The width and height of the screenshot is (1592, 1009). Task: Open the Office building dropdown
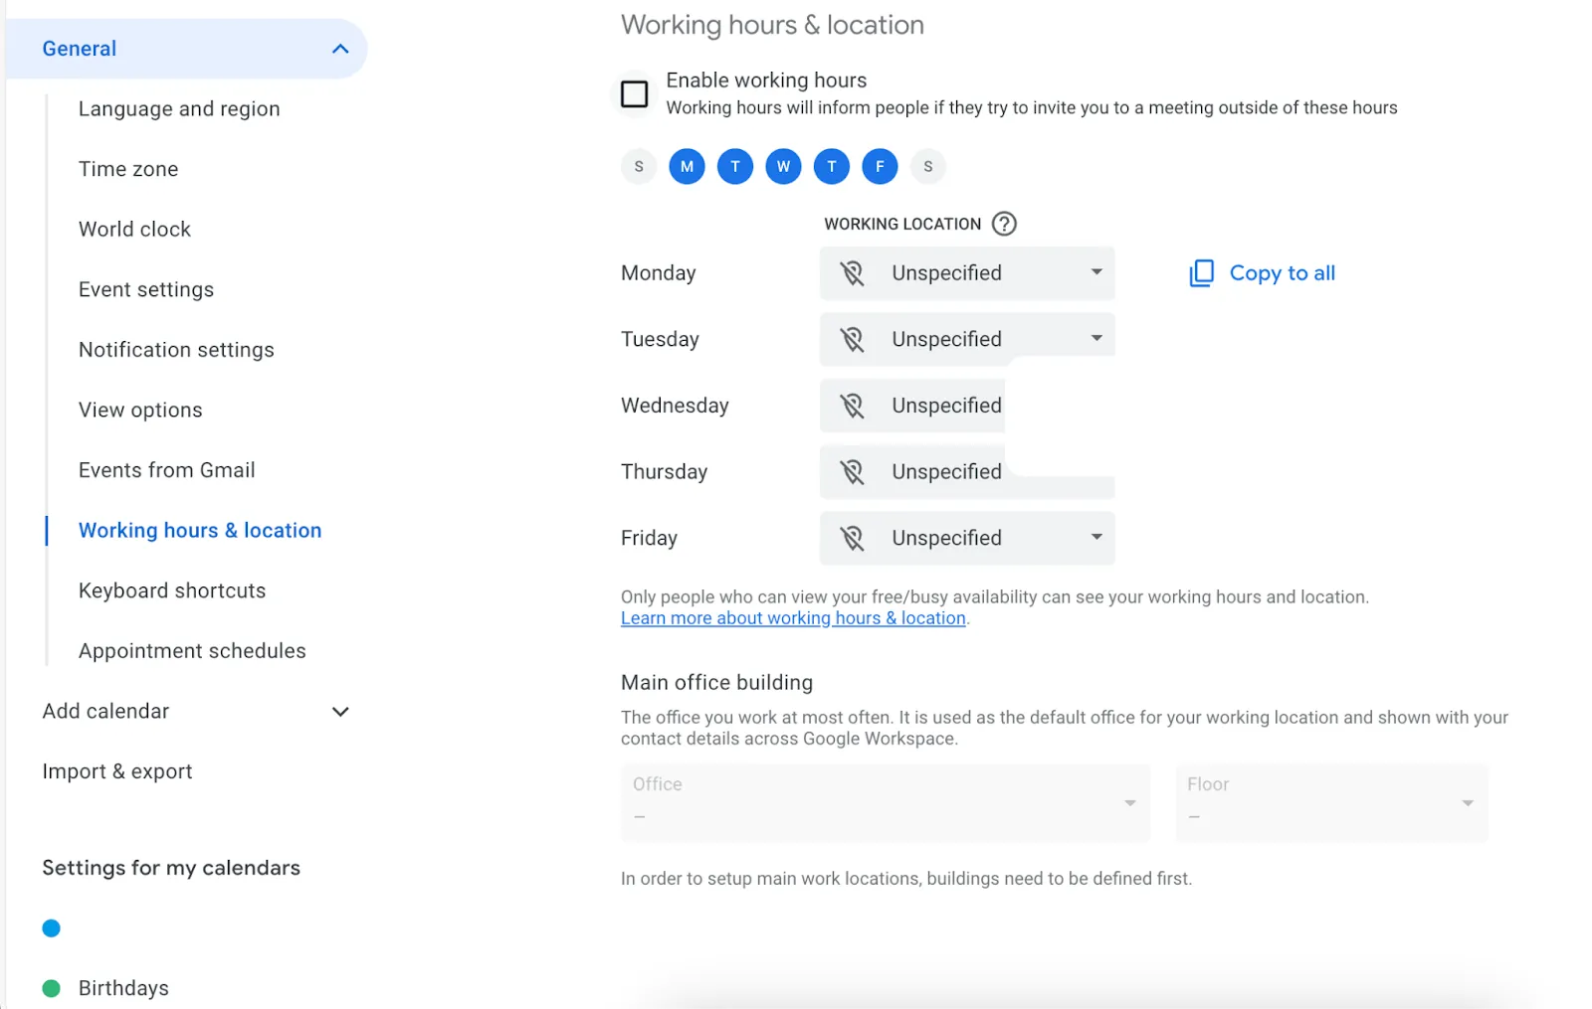pos(886,803)
